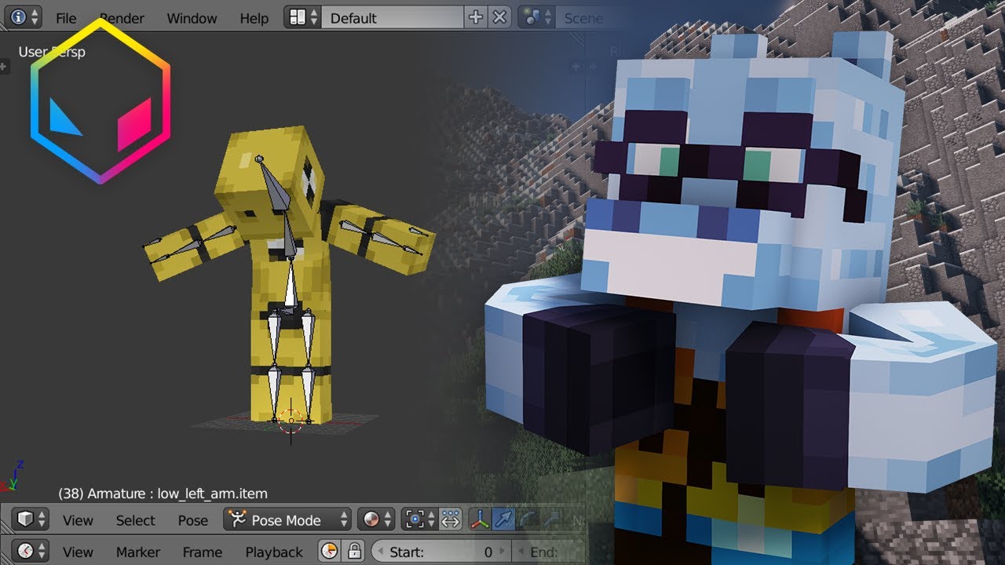The height and width of the screenshot is (565, 1005).
Task: Open the Pose Mode dropdown
Action: 287,519
